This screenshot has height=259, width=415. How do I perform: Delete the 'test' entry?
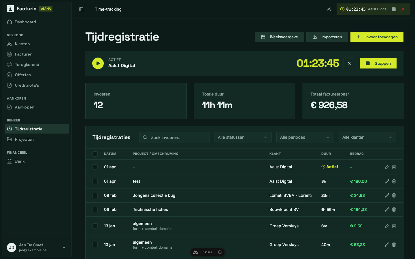394,181
